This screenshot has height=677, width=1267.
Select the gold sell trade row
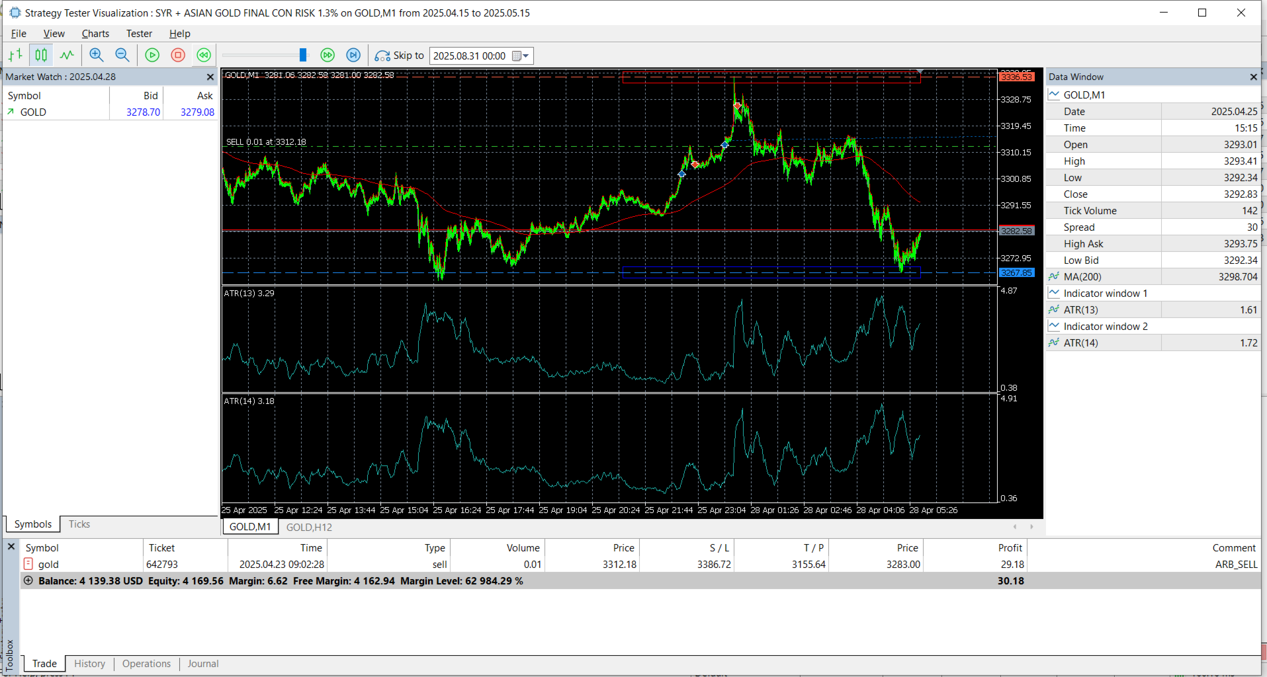coord(640,565)
